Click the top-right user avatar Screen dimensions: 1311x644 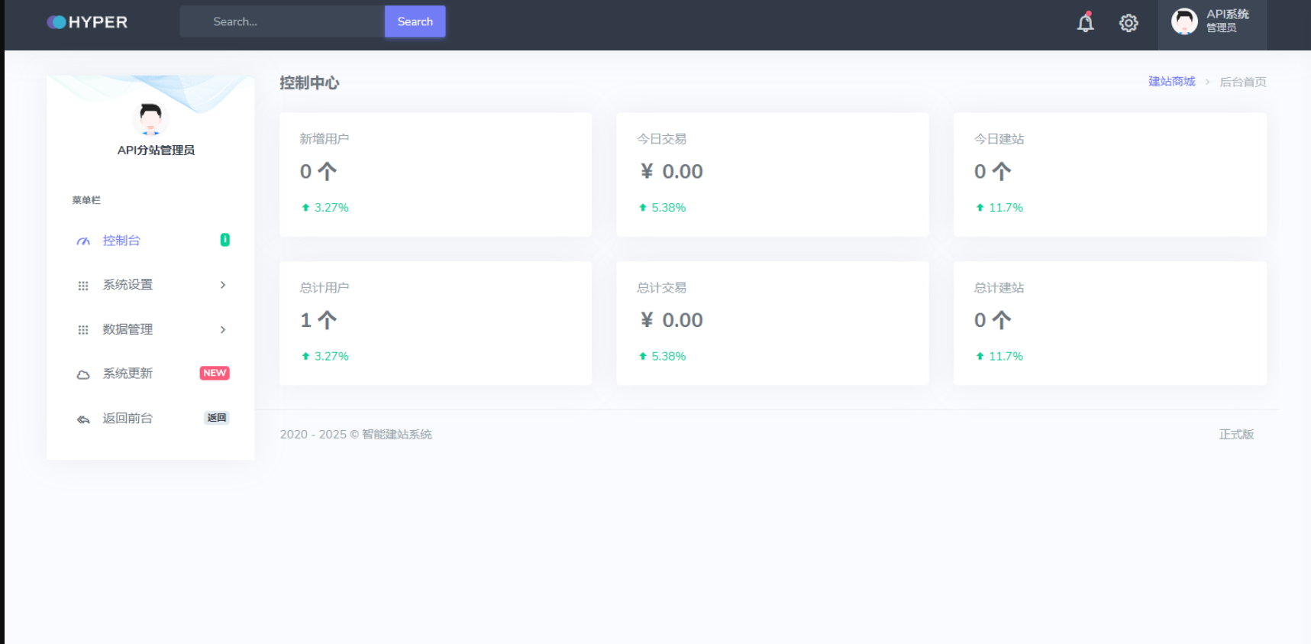click(1184, 21)
